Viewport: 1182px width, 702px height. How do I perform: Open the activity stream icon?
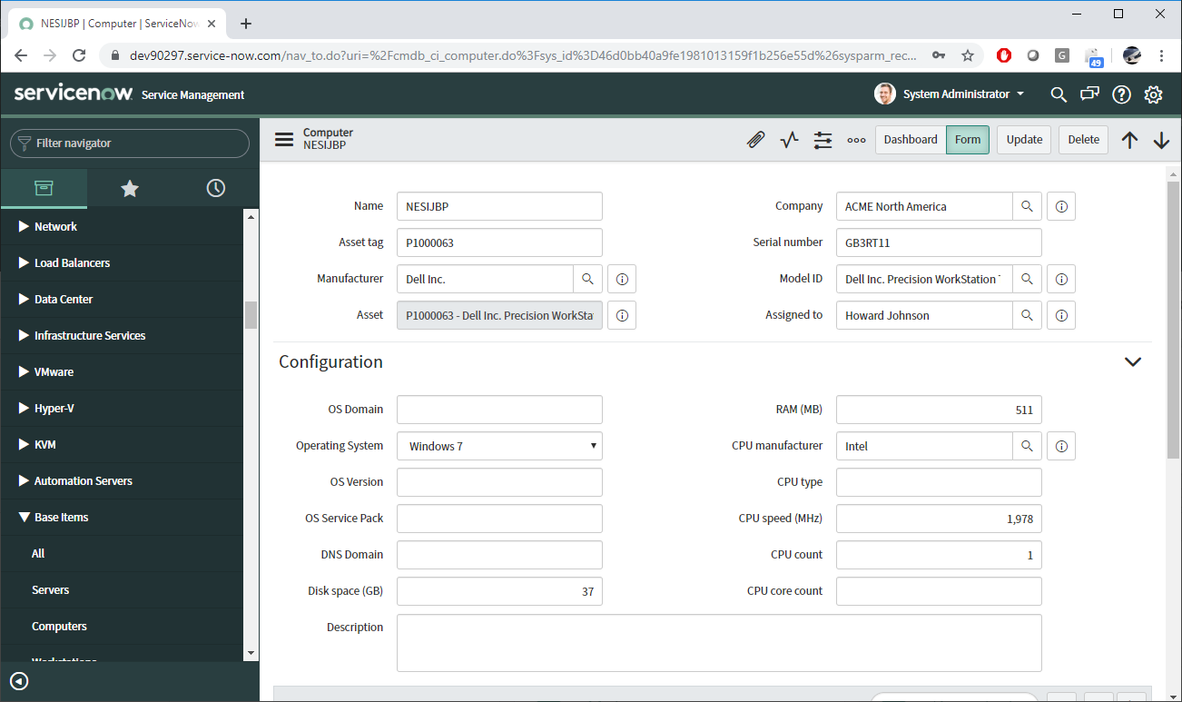coord(789,139)
